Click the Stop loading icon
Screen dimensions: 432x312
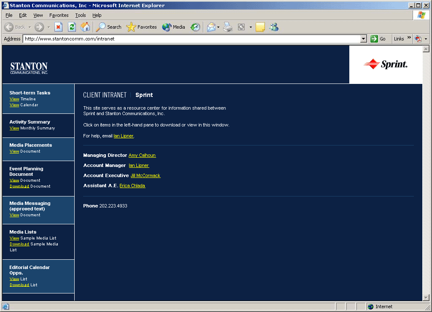point(59,27)
